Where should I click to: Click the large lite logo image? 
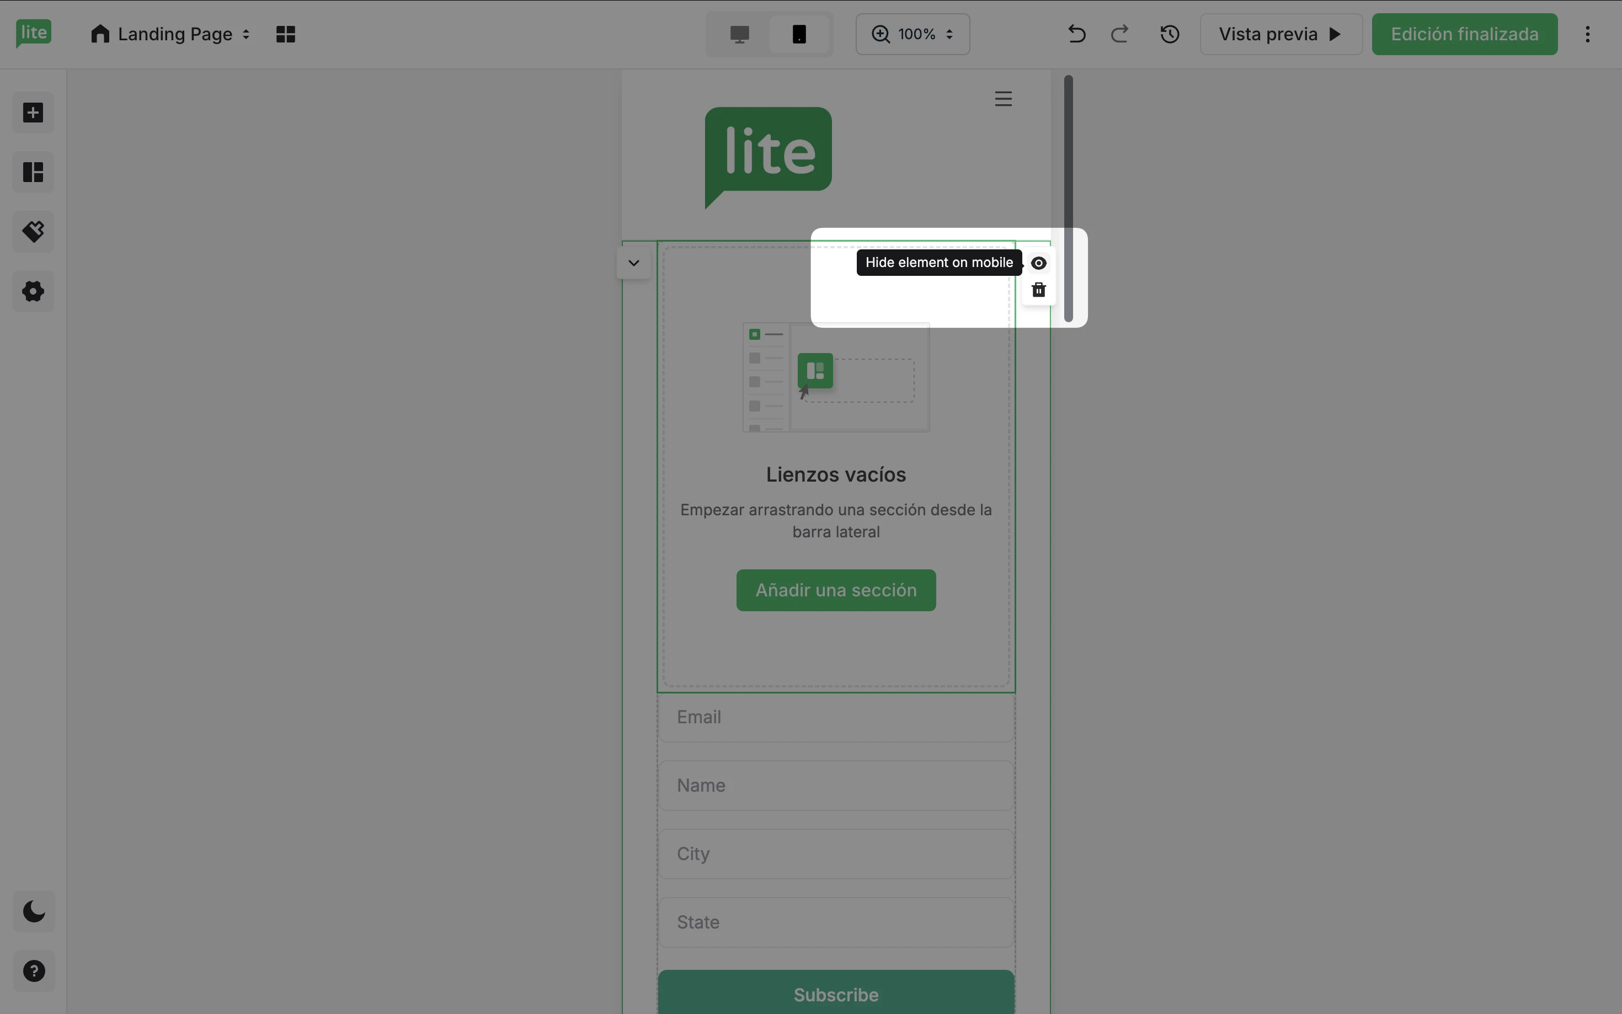click(769, 158)
